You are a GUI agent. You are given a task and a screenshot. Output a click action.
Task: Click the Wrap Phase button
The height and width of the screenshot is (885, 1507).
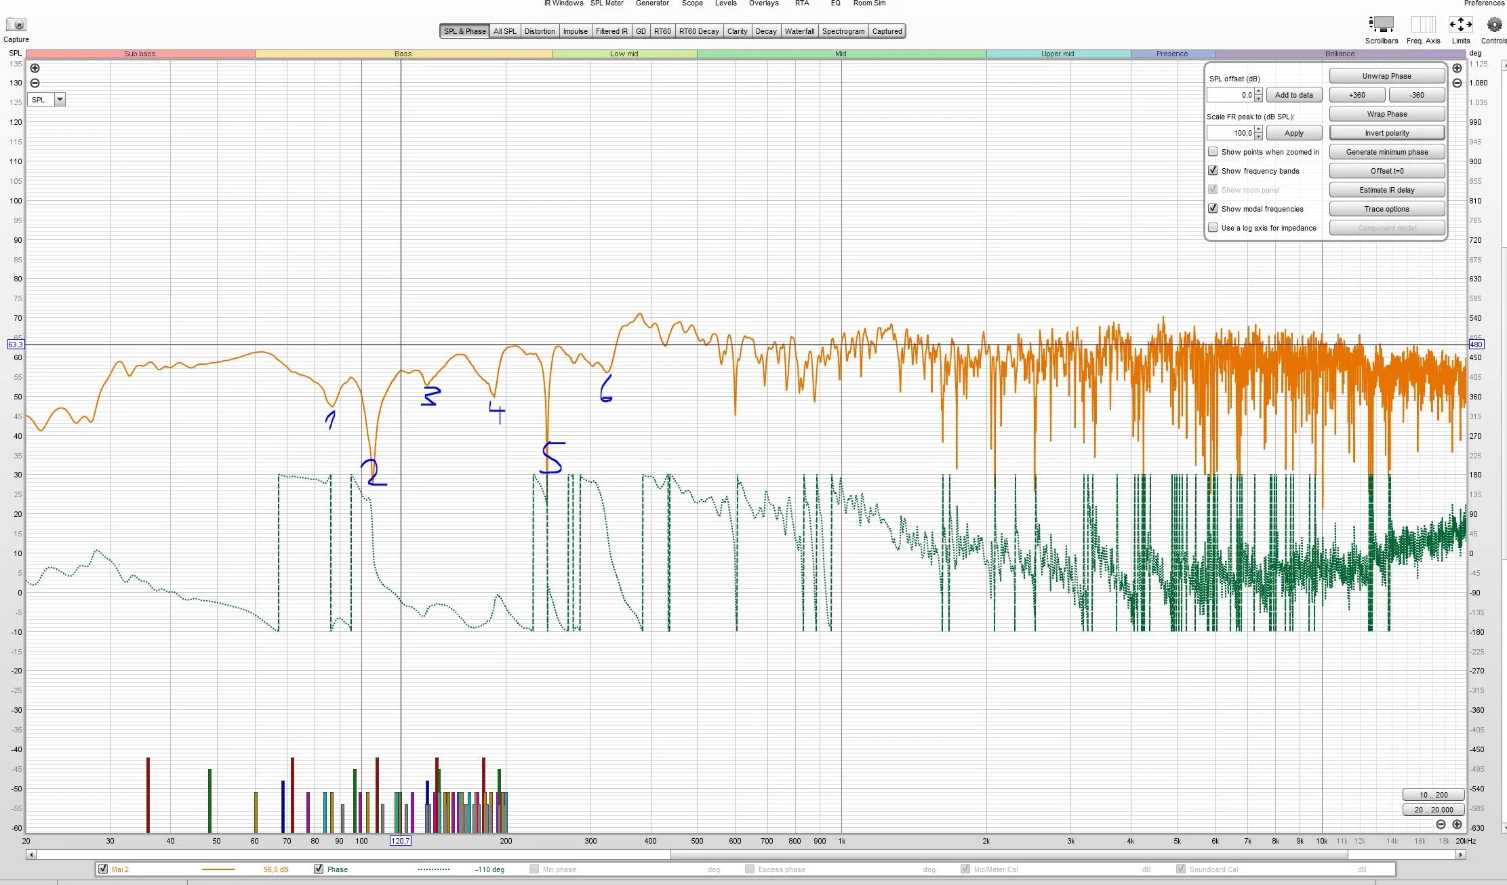click(1387, 114)
